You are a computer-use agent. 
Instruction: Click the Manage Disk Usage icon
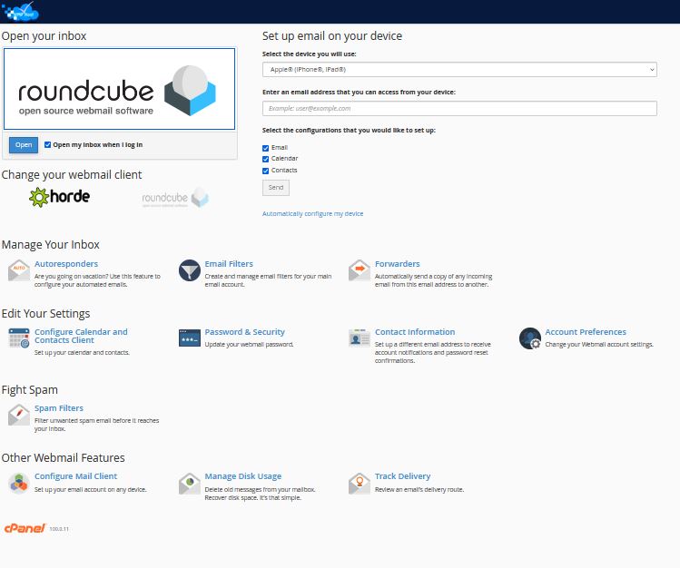coord(190,483)
